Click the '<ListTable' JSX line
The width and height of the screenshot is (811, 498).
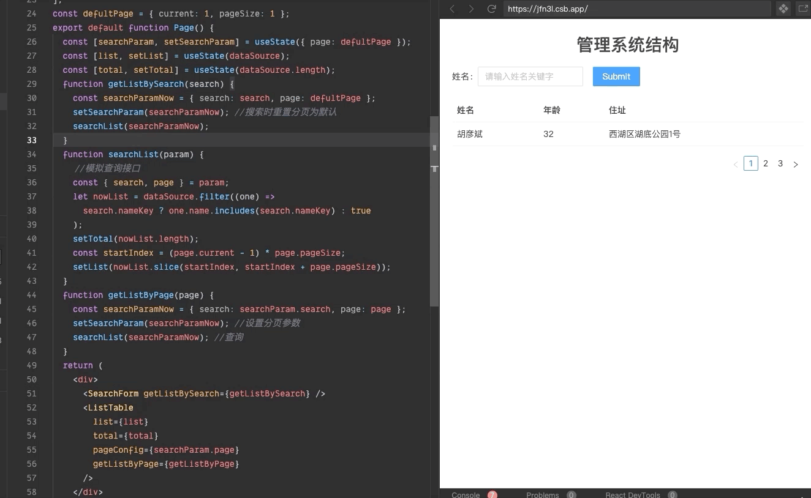[108, 407]
